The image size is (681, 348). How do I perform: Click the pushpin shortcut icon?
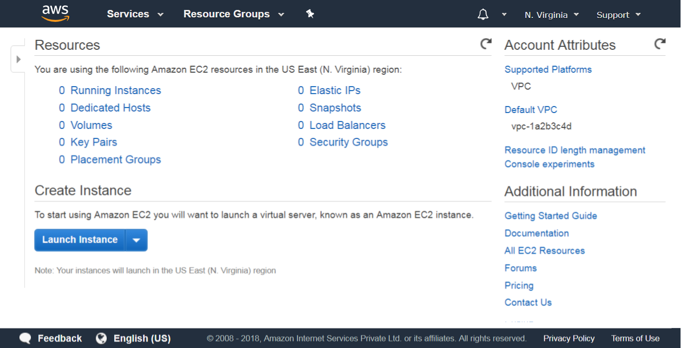pyautogui.click(x=310, y=14)
